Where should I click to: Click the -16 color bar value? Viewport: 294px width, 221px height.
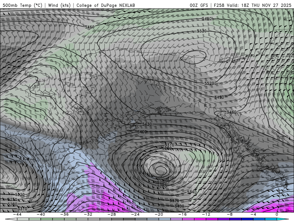coord(182,214)
